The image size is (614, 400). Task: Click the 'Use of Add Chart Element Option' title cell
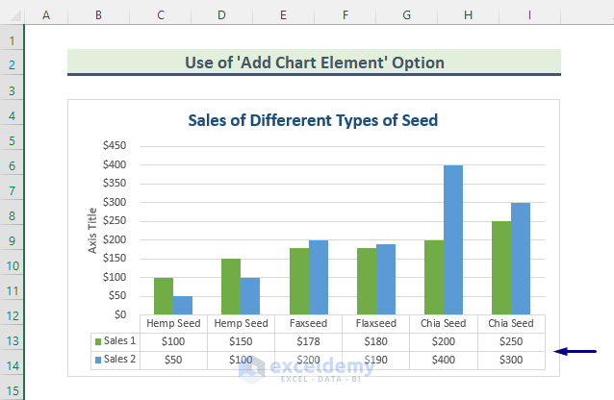pyautogui.click(x=314, y=62)
